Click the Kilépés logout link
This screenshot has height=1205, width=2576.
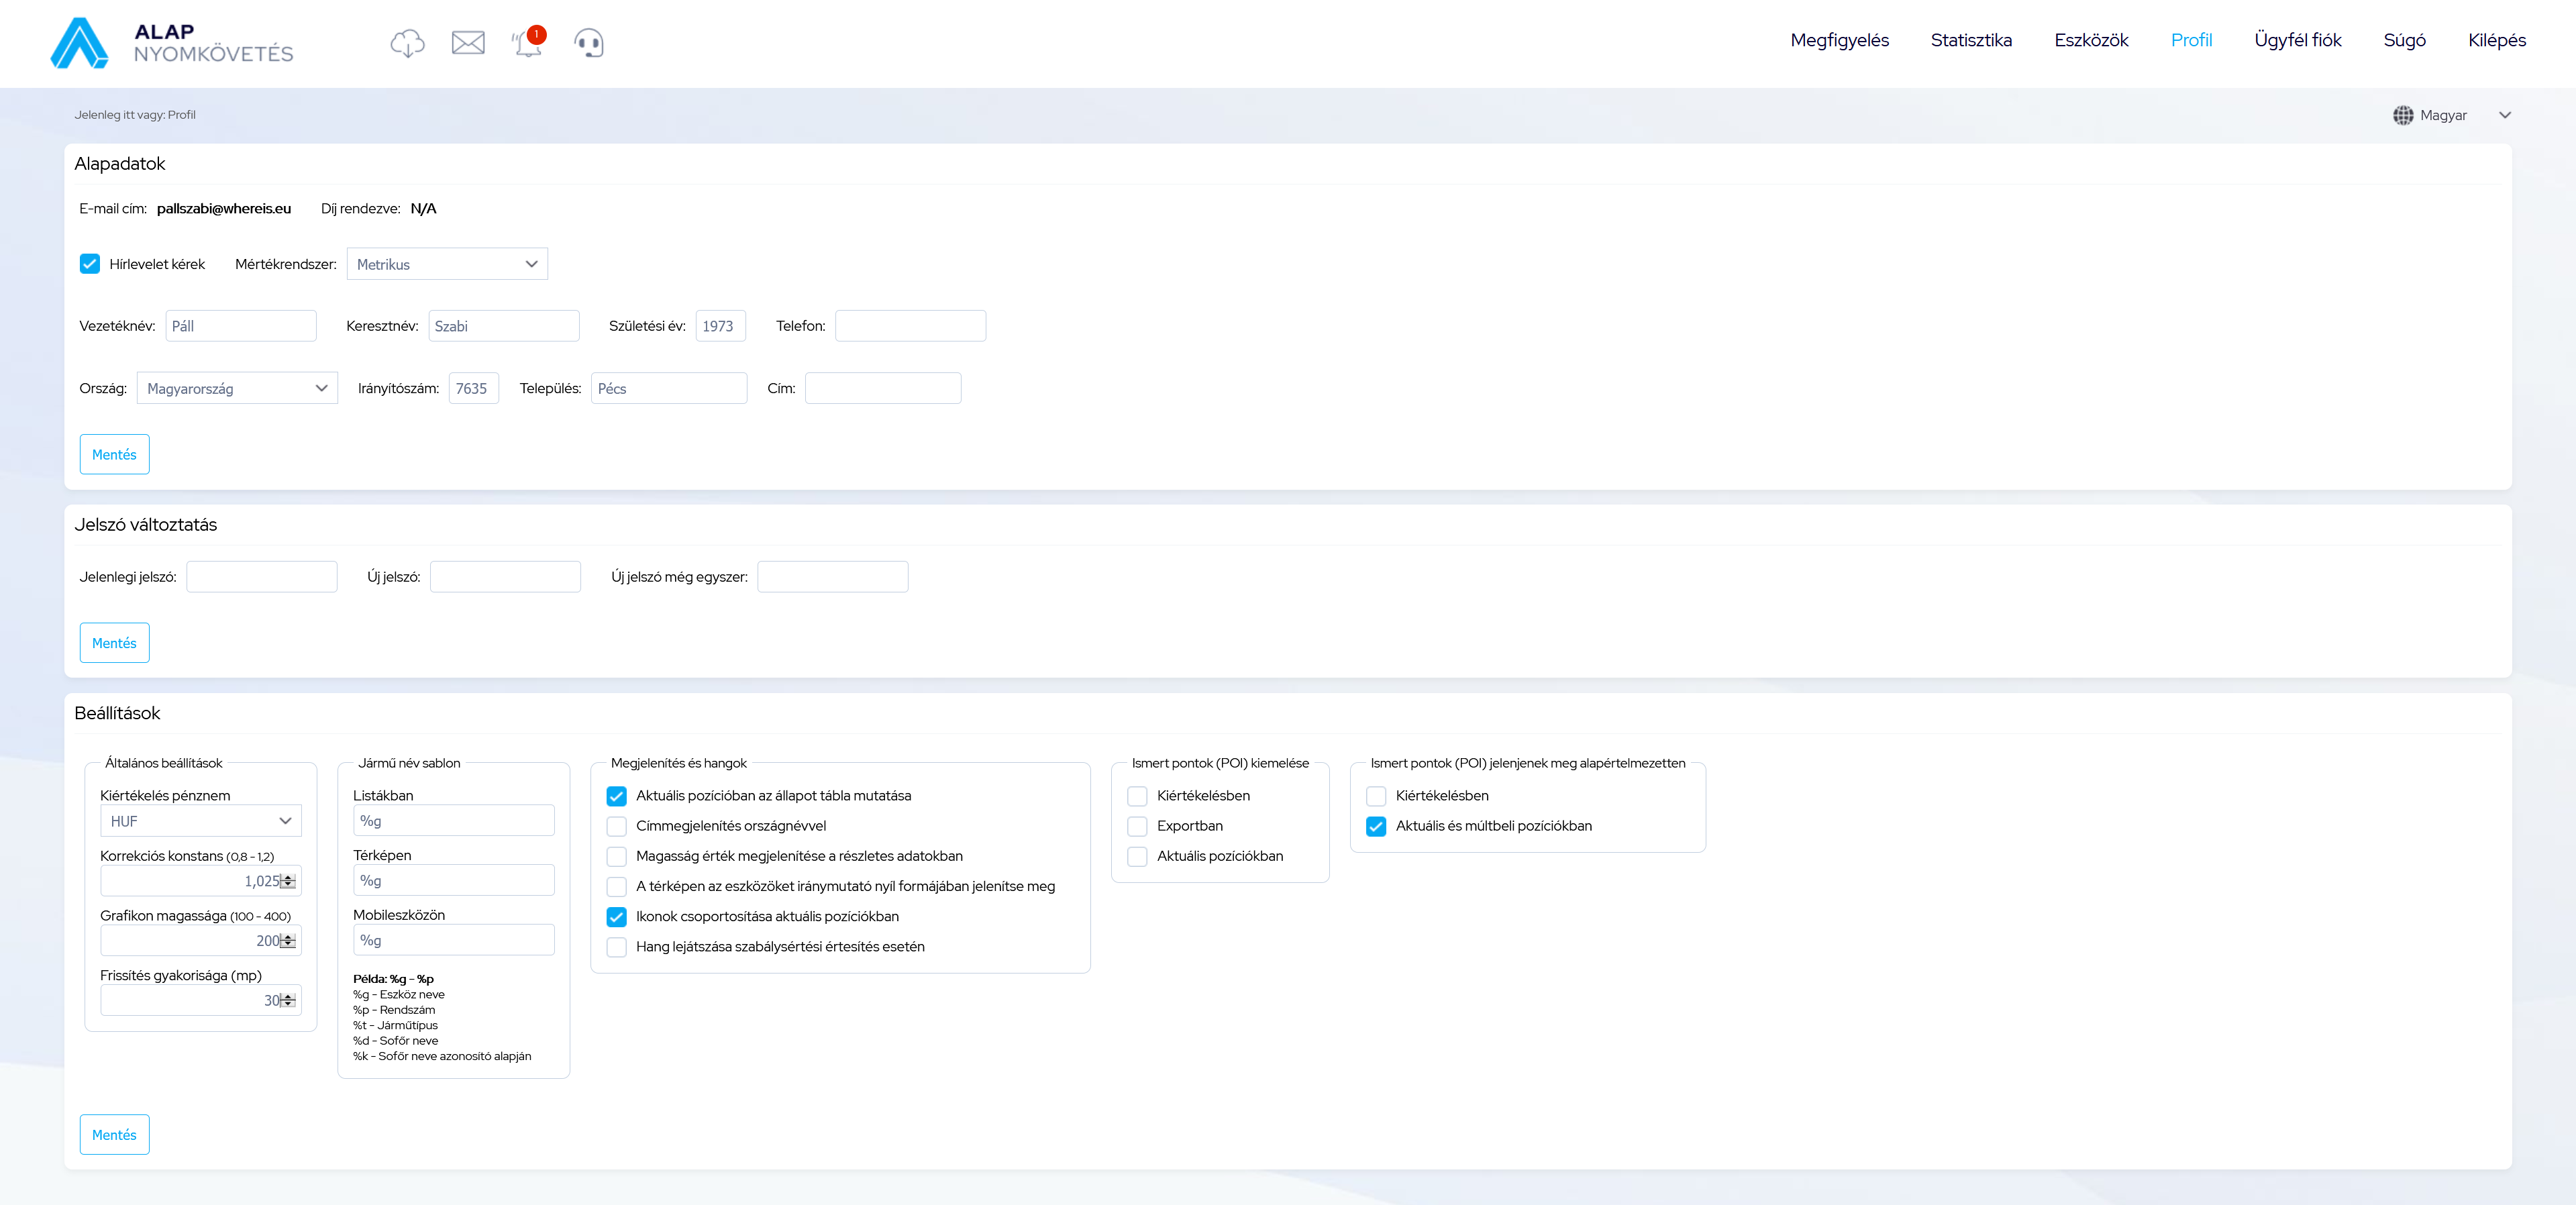pyautogui.click(x=2496, y=40)
